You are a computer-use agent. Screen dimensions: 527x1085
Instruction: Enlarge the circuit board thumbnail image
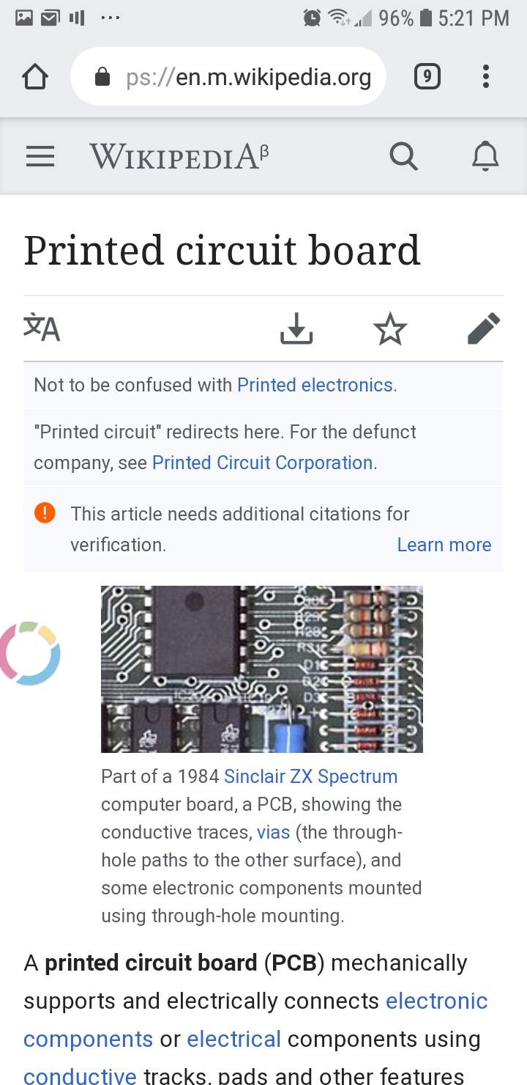[261, 669]
